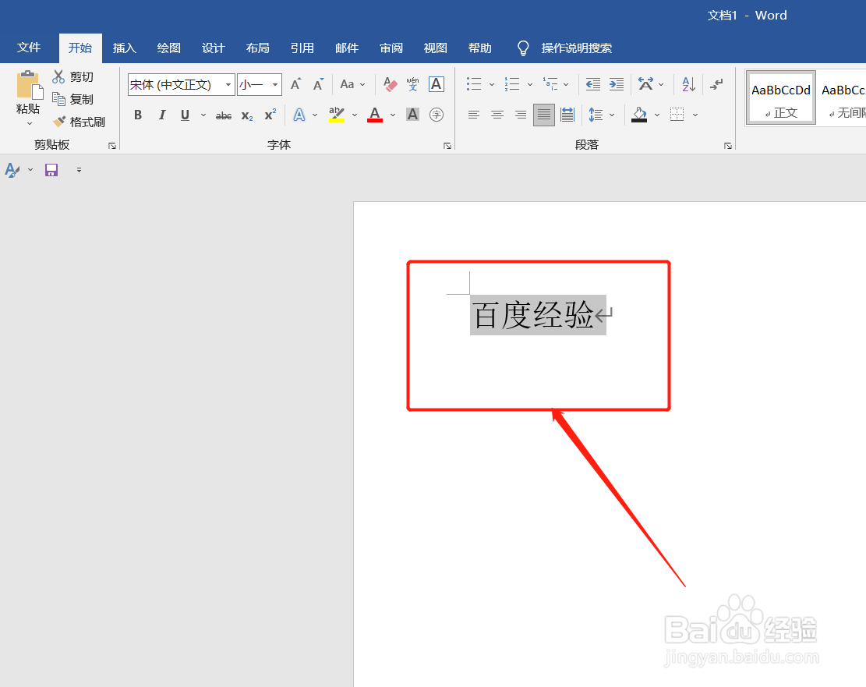Sort the text with the A-Z icon
Image resolution: width=866 pixels, height=687 pixels.
coord(689,84)
